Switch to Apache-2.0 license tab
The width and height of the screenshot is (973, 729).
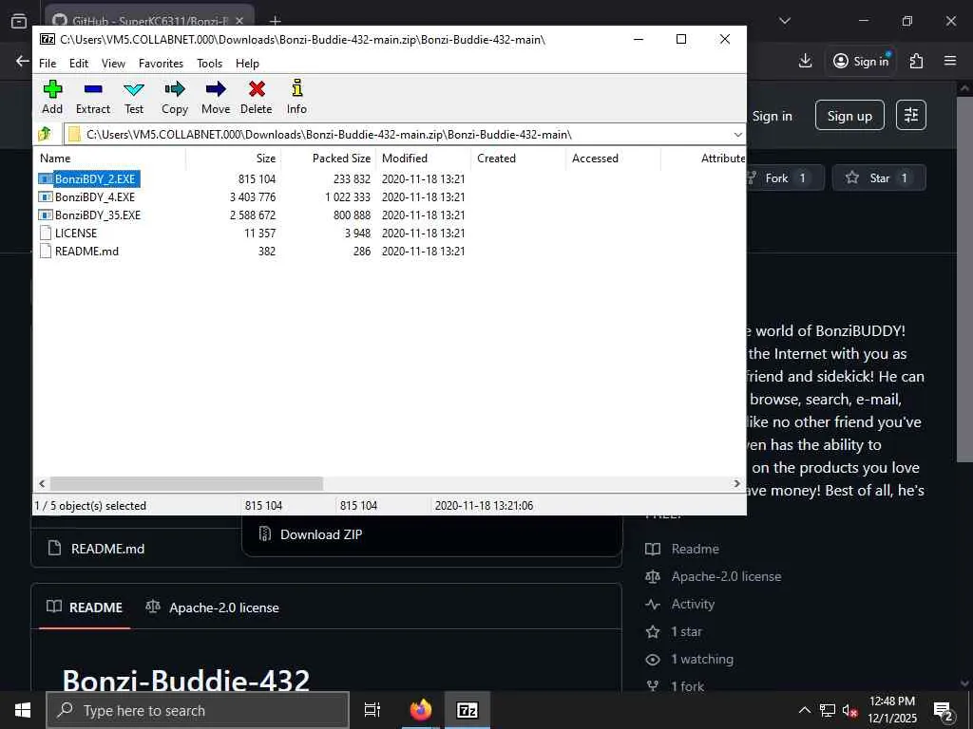212,607
